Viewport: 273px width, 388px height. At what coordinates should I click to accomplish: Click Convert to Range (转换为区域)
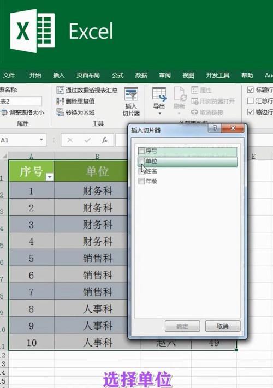76,112
